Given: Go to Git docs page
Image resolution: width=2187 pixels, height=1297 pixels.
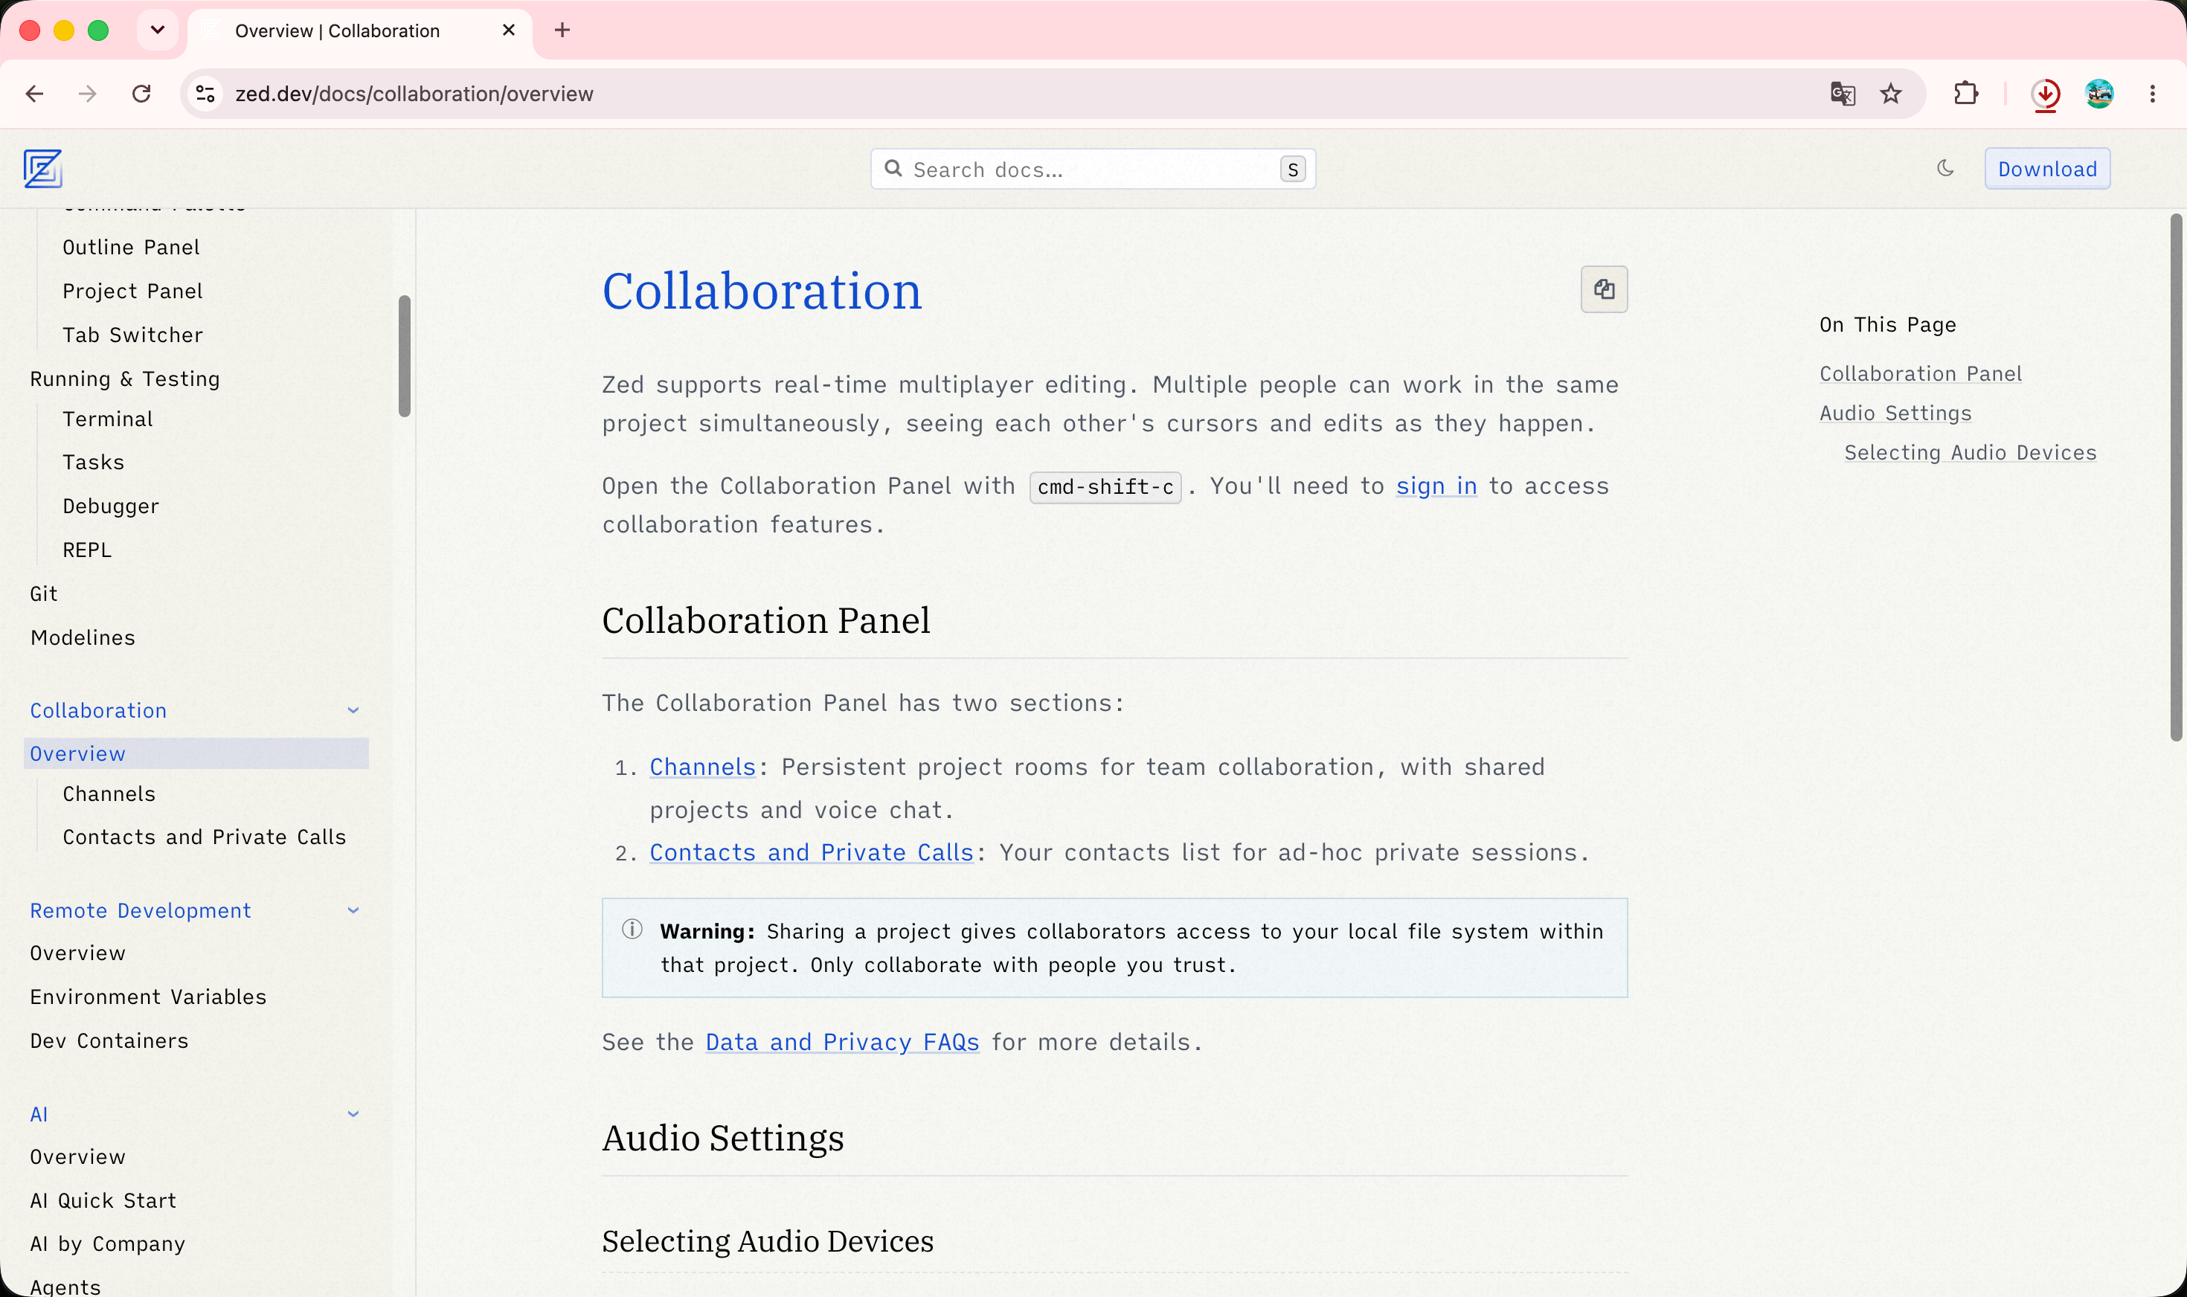Looking at the screenshot, I should 44,594.
